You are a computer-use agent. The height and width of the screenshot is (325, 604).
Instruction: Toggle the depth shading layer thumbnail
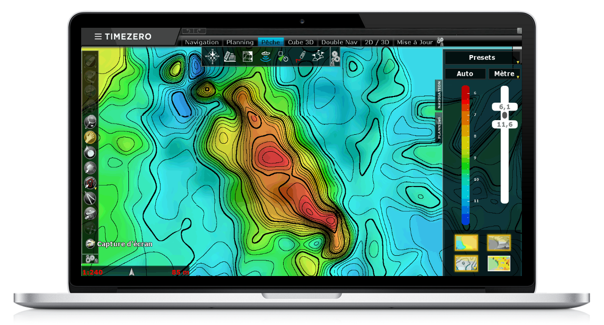pos(466,243)
